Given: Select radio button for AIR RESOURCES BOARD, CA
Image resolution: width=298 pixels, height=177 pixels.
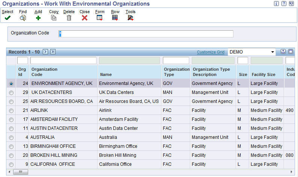Looking at the screenshot, I should point(11,101).
